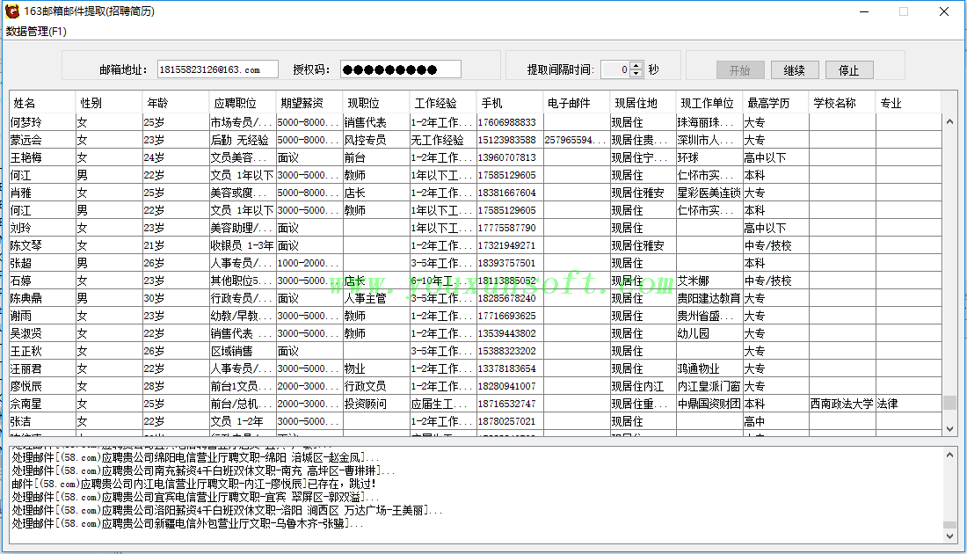Select the row for 蒙远会
The image size is (967, 554).
475,140
